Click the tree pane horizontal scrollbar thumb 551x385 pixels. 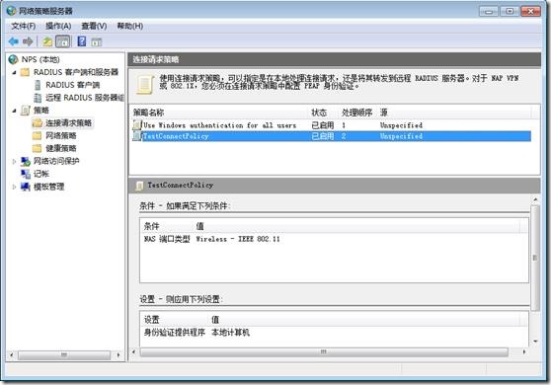click(x=64, y=355)
